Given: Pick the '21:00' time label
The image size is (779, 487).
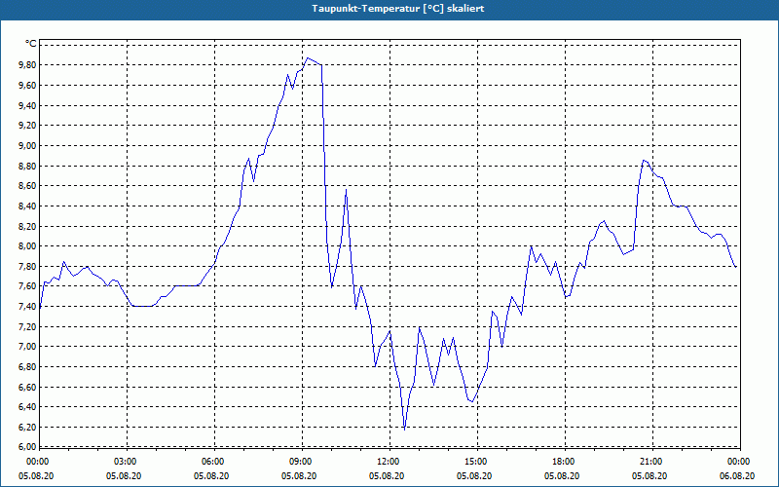Looking at the screenshot, I should click(x=650, y=462).
